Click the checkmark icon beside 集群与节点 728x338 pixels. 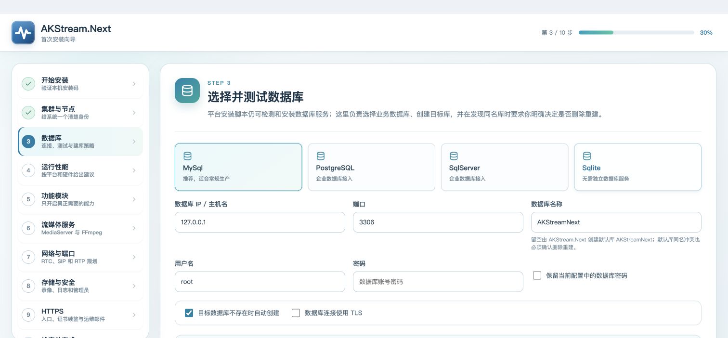(x=28, y=113)
